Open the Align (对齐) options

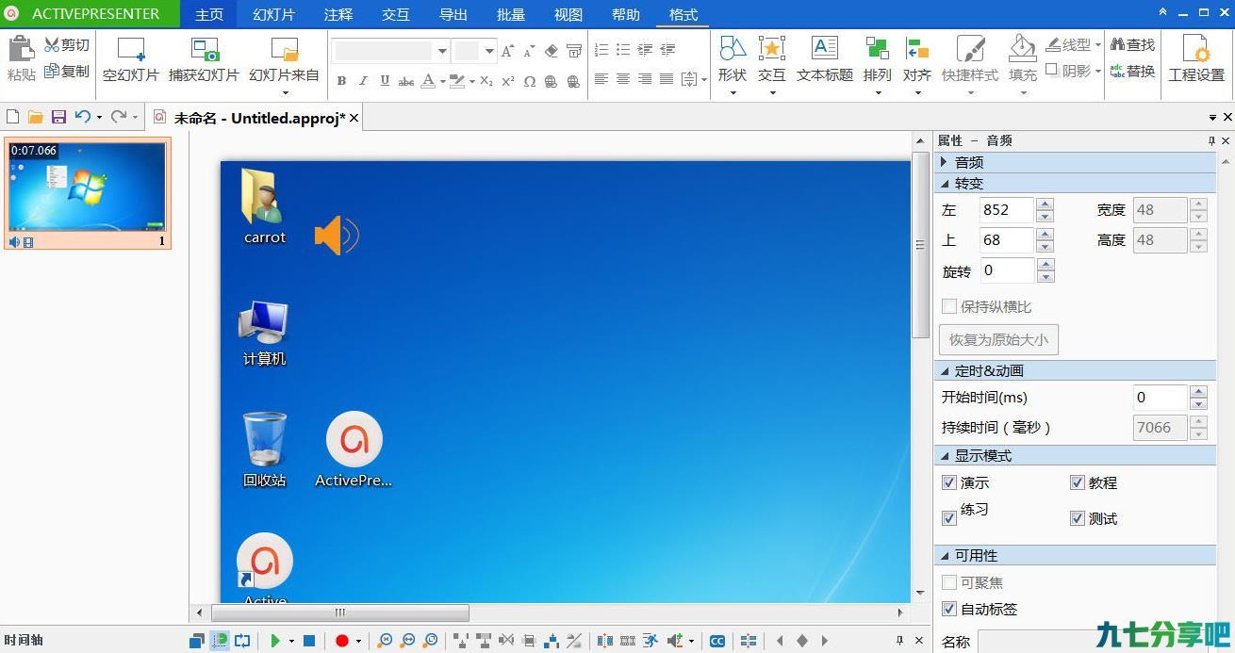917,66
